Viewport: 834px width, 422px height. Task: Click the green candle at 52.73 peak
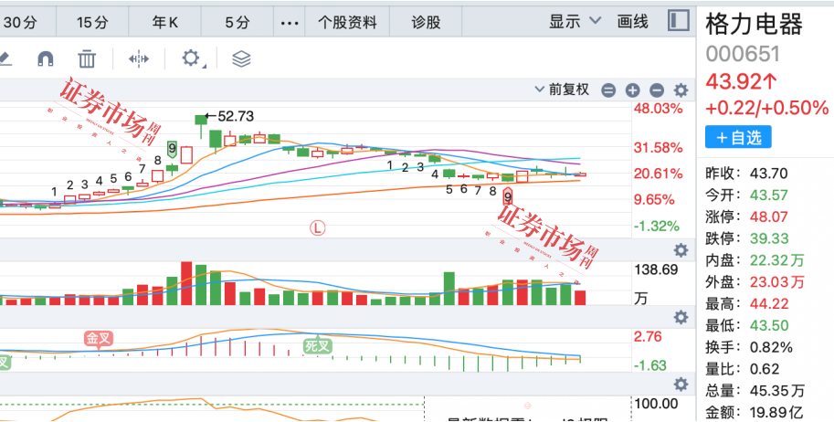pyautogui.click(x=201, y=121)
